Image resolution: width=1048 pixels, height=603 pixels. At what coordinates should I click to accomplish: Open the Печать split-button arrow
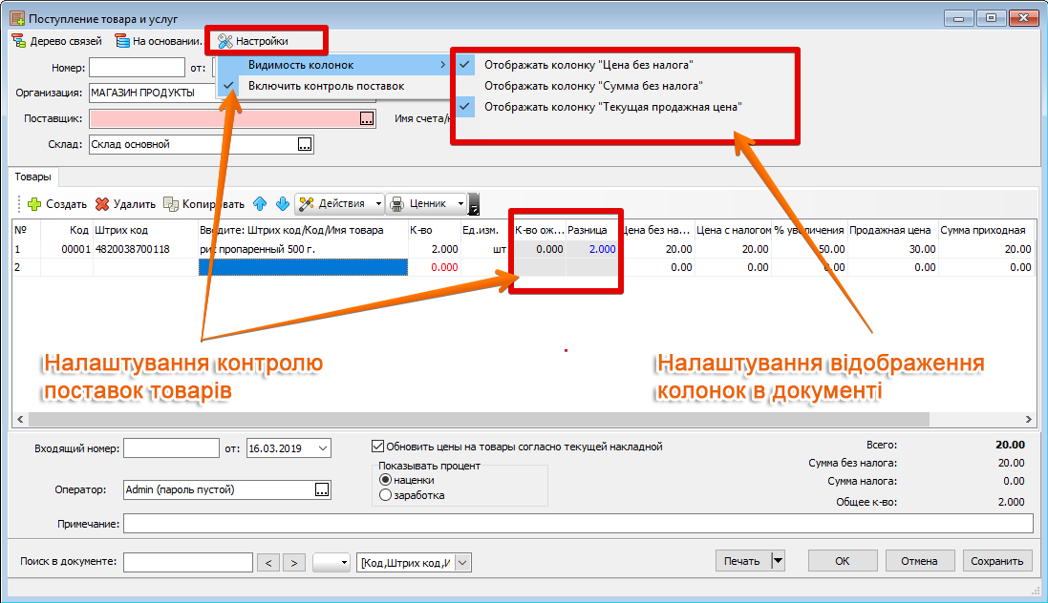click(778, 560)
